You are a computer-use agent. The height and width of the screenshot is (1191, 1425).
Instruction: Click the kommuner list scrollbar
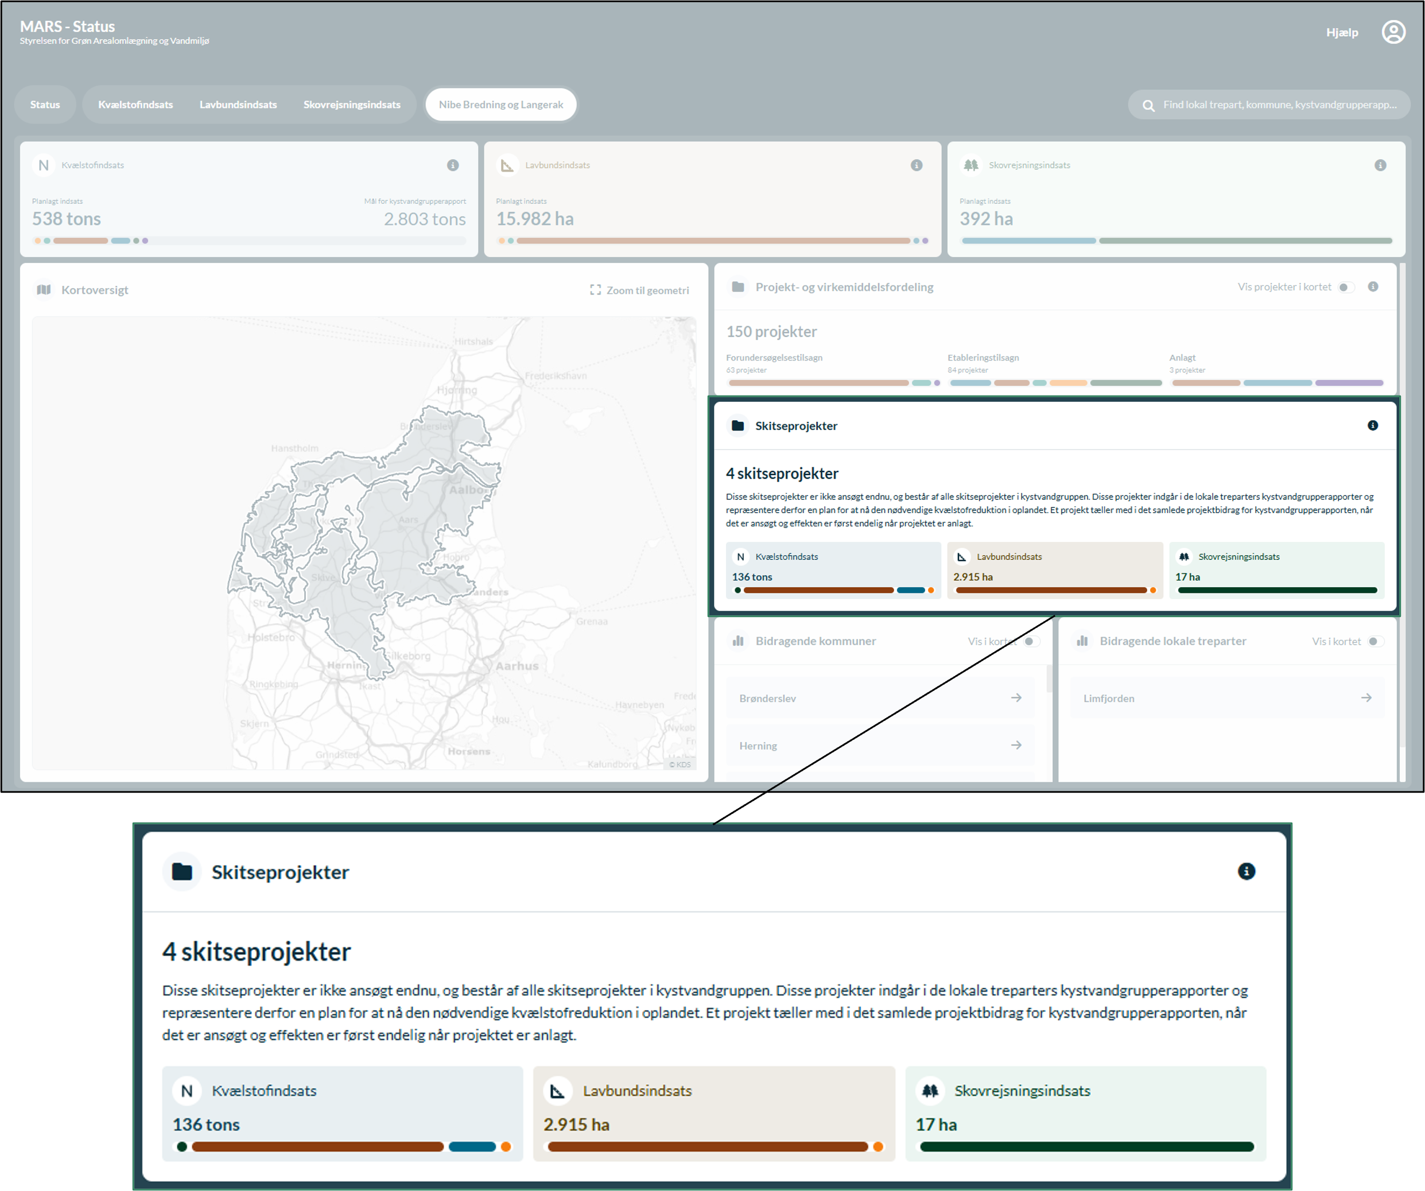click(1049, 678)
